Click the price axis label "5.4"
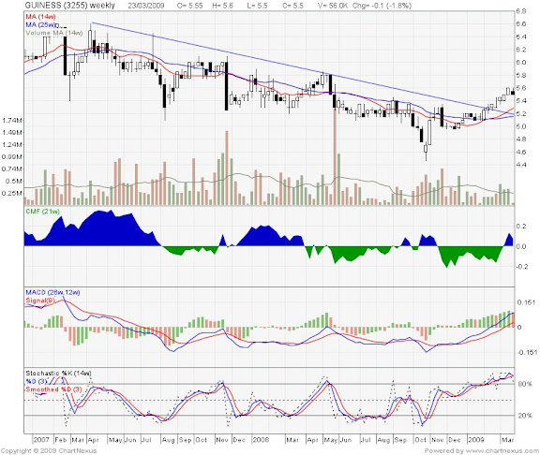Viewport: 540px width, 455px height. tap(521, 101)
